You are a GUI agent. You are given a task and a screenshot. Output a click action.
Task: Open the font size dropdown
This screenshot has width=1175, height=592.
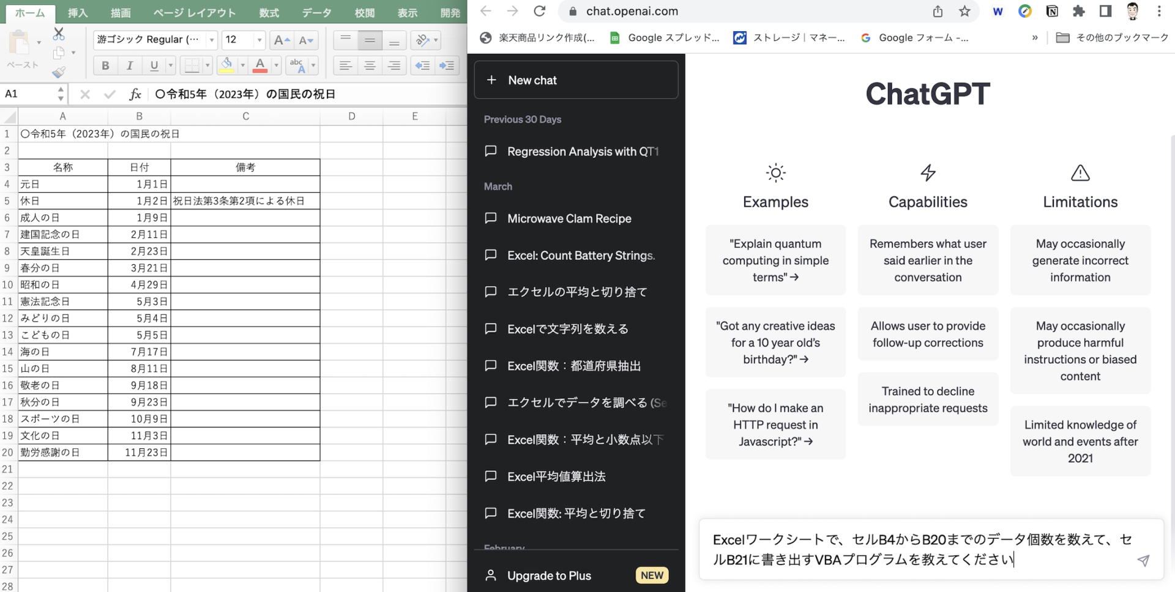pyautogui.click(x=259, y=40)
